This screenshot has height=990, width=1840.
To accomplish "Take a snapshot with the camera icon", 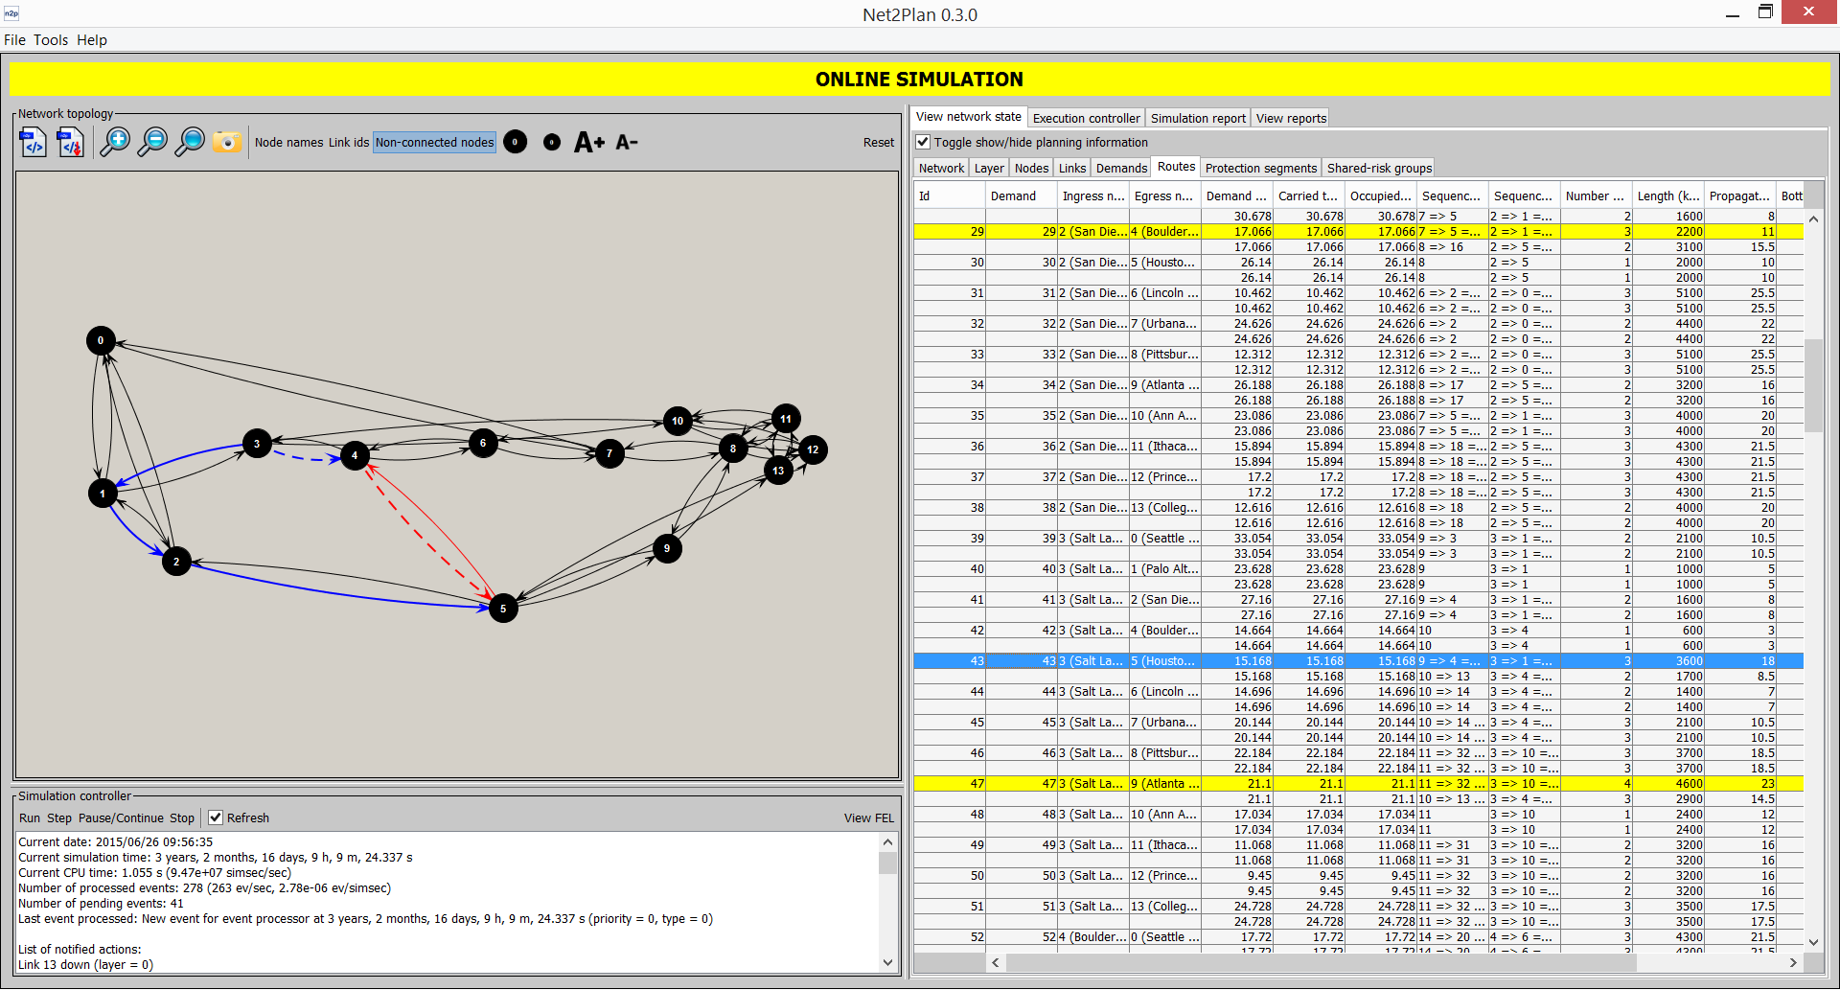I will point(227,143).
